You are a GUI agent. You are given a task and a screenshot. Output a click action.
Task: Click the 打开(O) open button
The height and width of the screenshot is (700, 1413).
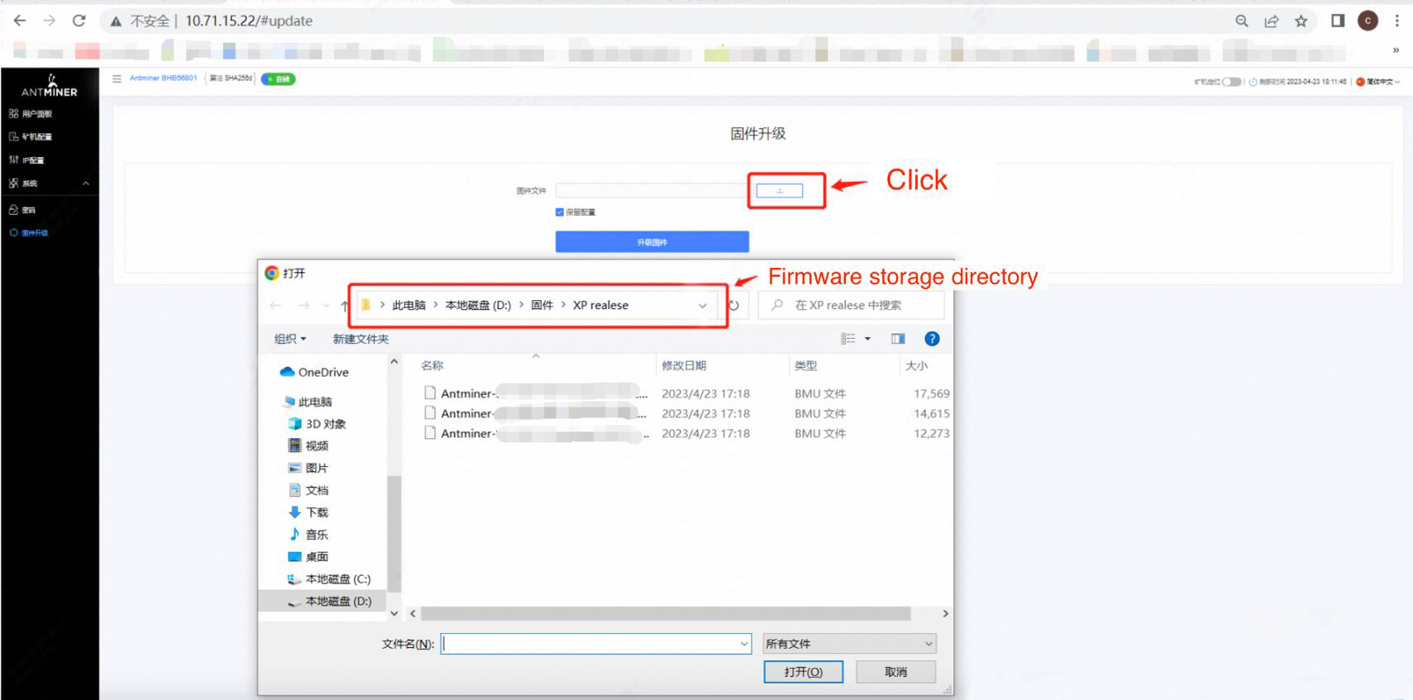click(x=804, y=672)
